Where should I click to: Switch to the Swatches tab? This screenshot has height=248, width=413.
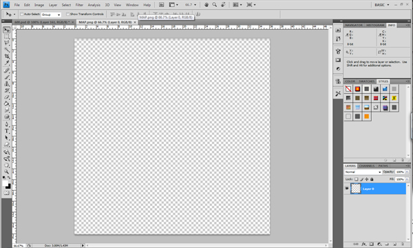tap(367, 81)
